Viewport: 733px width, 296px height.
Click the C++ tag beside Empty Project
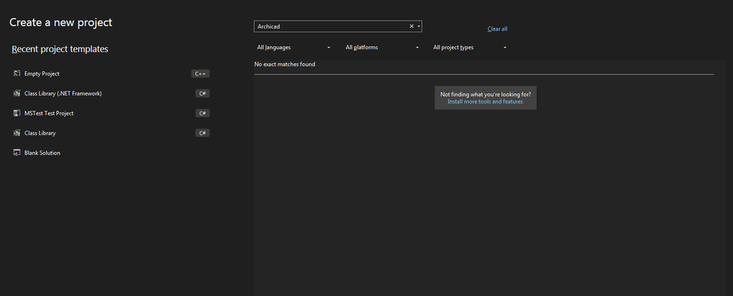coord(200,73)
